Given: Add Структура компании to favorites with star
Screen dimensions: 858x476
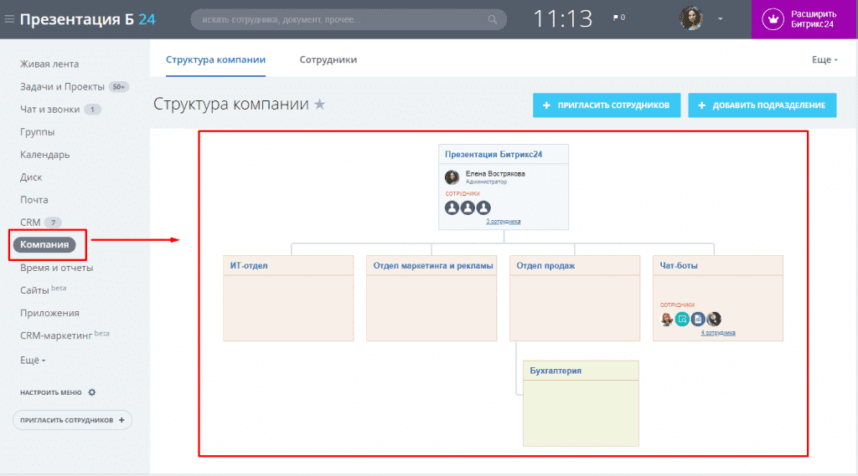Looking at the screenshot, I should (x=319, y=105).
